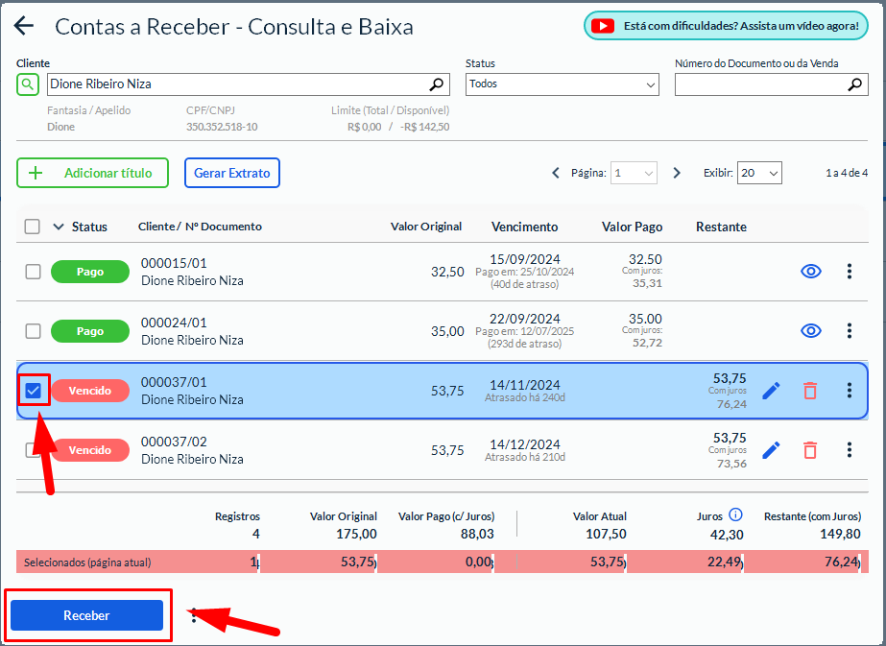Click the green client search icon
This screenshot has height=646, width=886.
28,84
